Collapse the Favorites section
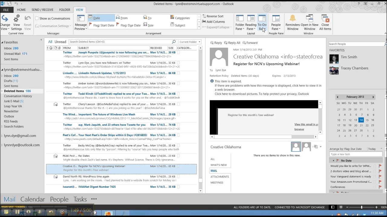The image size is (387, 217). pos(2,42)
